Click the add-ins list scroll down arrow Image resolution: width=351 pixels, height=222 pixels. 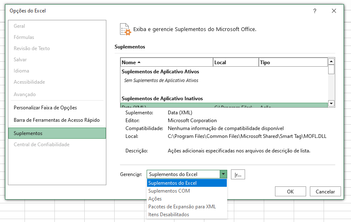click(331, 103)
